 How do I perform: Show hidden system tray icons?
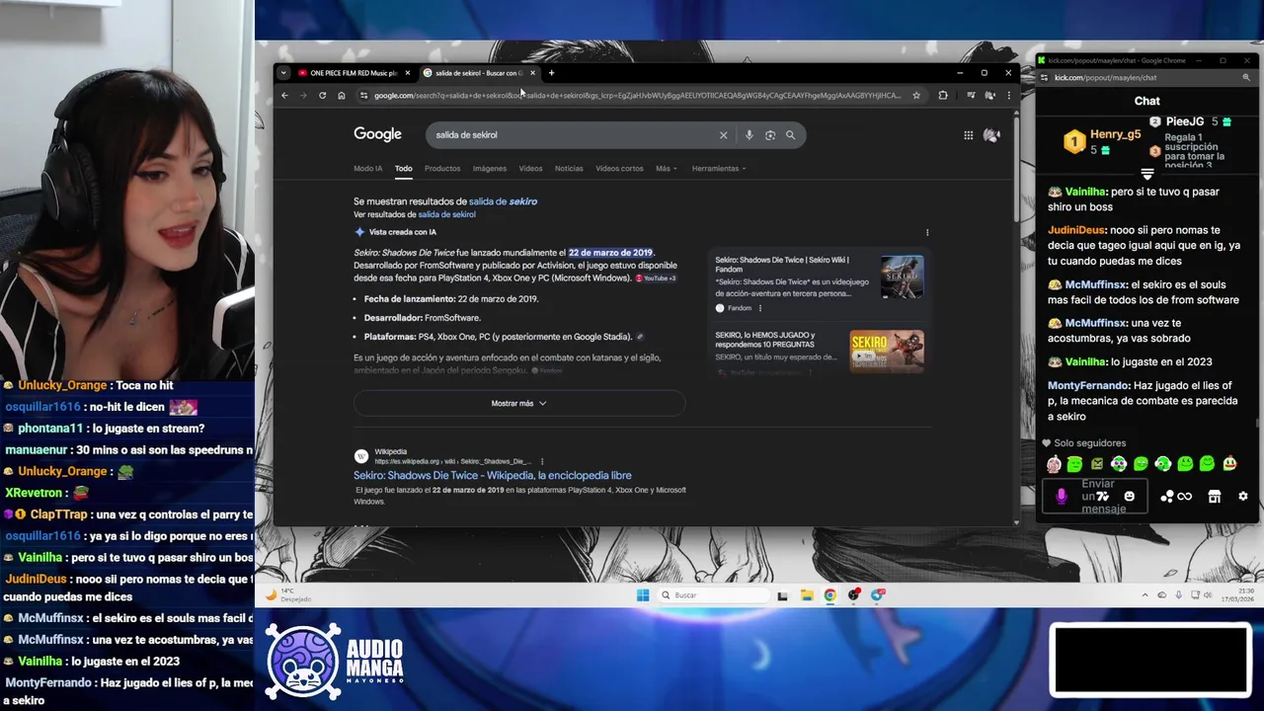click(1145, 595)
